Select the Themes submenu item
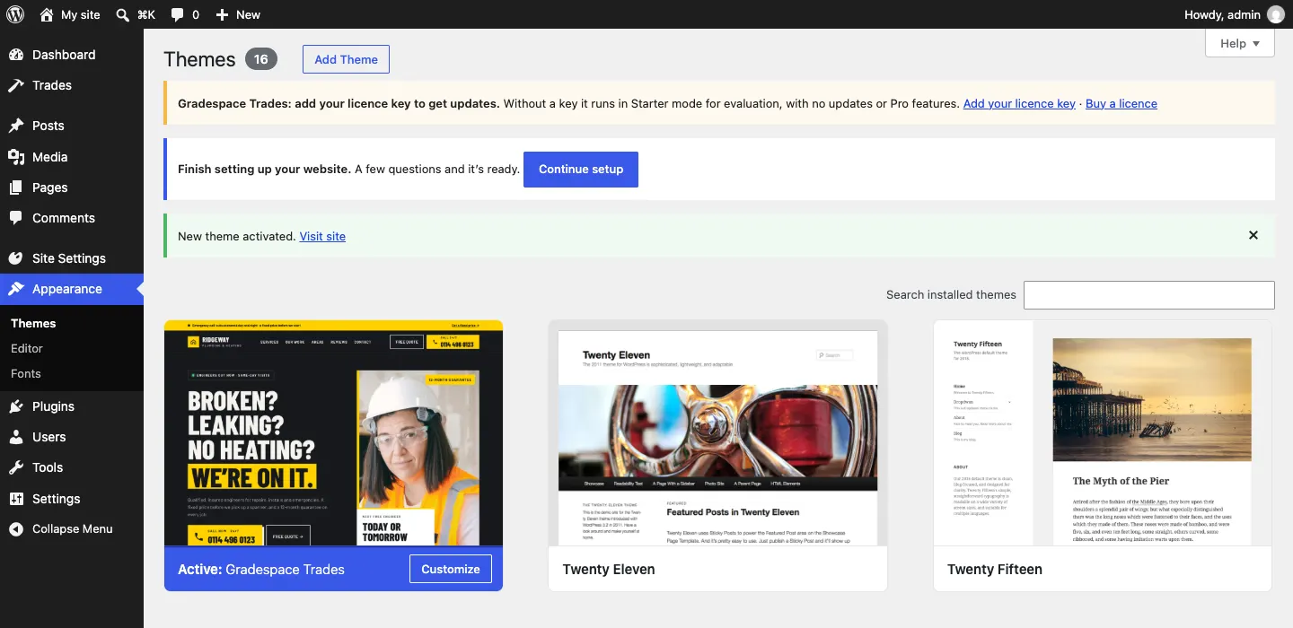 [33, 323]
